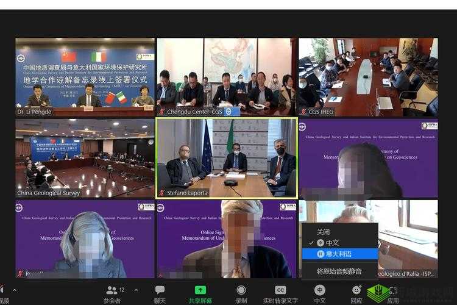Image resolution: width=457 pixels, height=305 pixels.
Task: Open the 参会者 participants panel
Action: point(112,294)
